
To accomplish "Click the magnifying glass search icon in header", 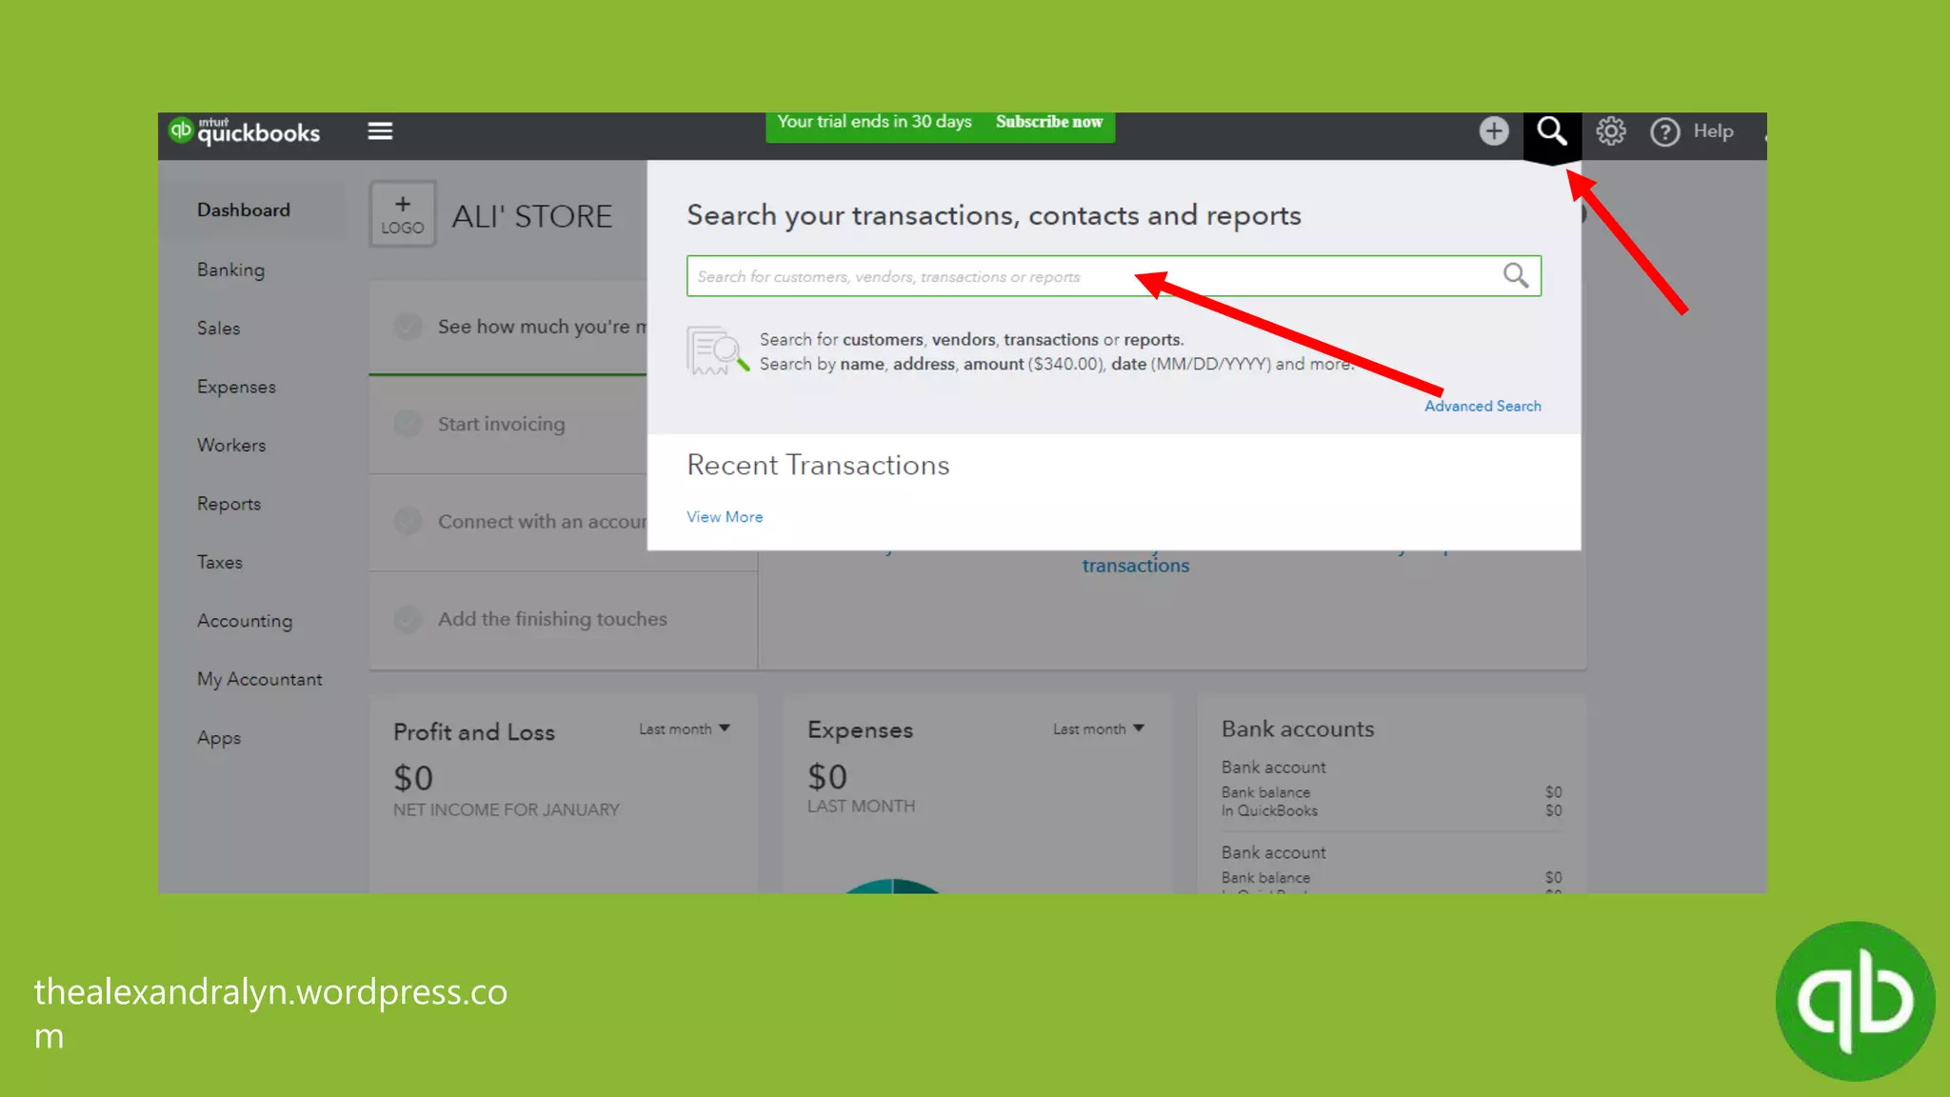I will (x=1551, y=131).
